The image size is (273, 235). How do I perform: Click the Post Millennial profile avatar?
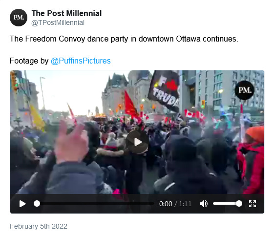19,18
